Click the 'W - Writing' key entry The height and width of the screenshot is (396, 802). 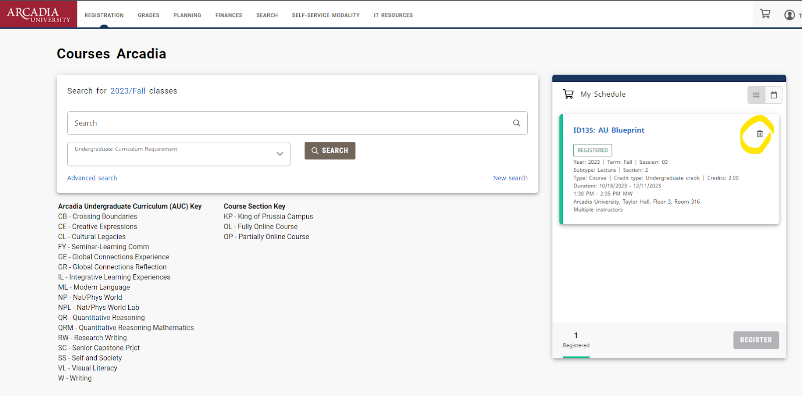pyautogui.click(x=75, y=378)
